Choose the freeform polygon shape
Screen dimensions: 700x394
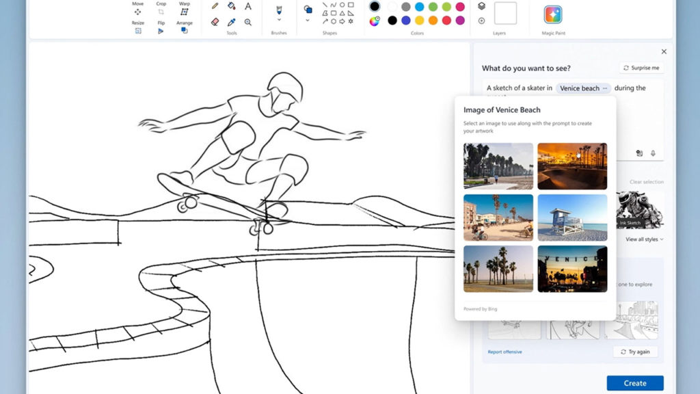pyautogui.click(x=325, y=13)
